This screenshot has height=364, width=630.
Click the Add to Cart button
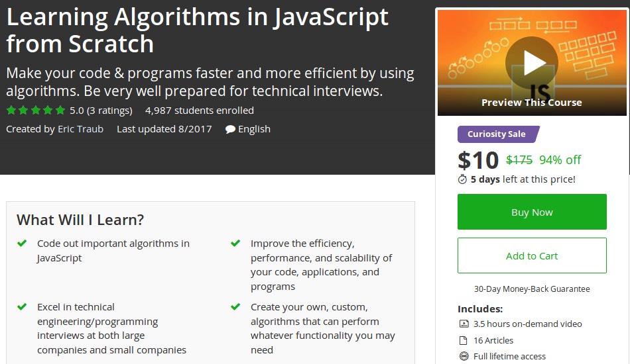532,256
